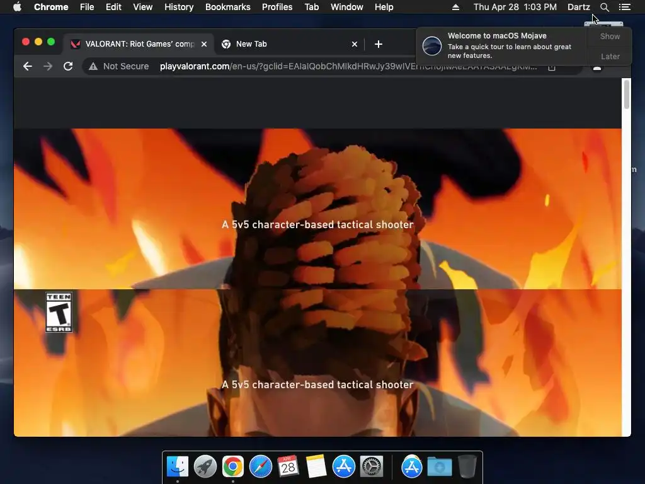Click the ESRB Teen rating badge

point(59,313)
